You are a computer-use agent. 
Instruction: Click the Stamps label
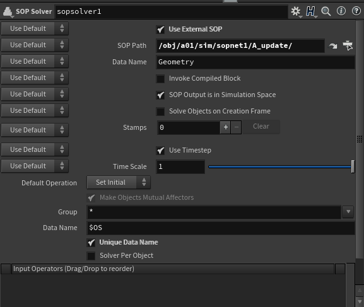[134, 127]
